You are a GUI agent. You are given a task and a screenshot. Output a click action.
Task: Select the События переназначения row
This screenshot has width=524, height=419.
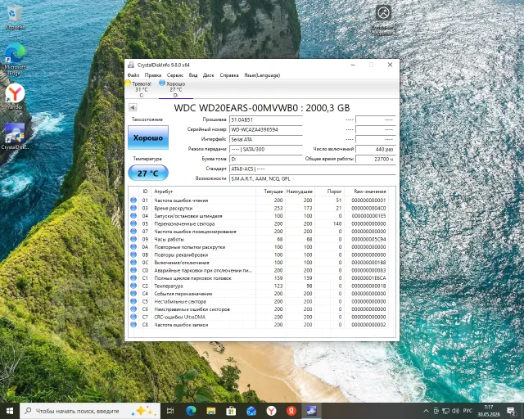[x=259, y=293]
